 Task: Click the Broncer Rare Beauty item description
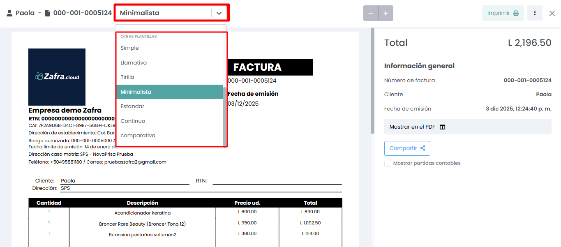[x=143, y=224]
